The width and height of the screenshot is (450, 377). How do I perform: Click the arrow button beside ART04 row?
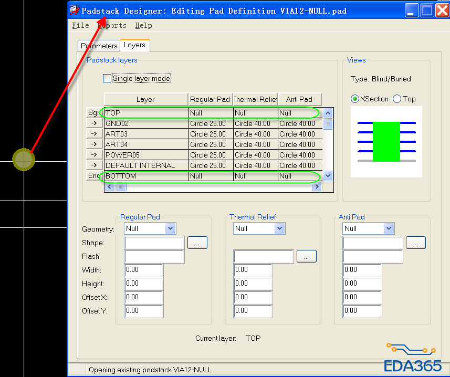point(95,144)
